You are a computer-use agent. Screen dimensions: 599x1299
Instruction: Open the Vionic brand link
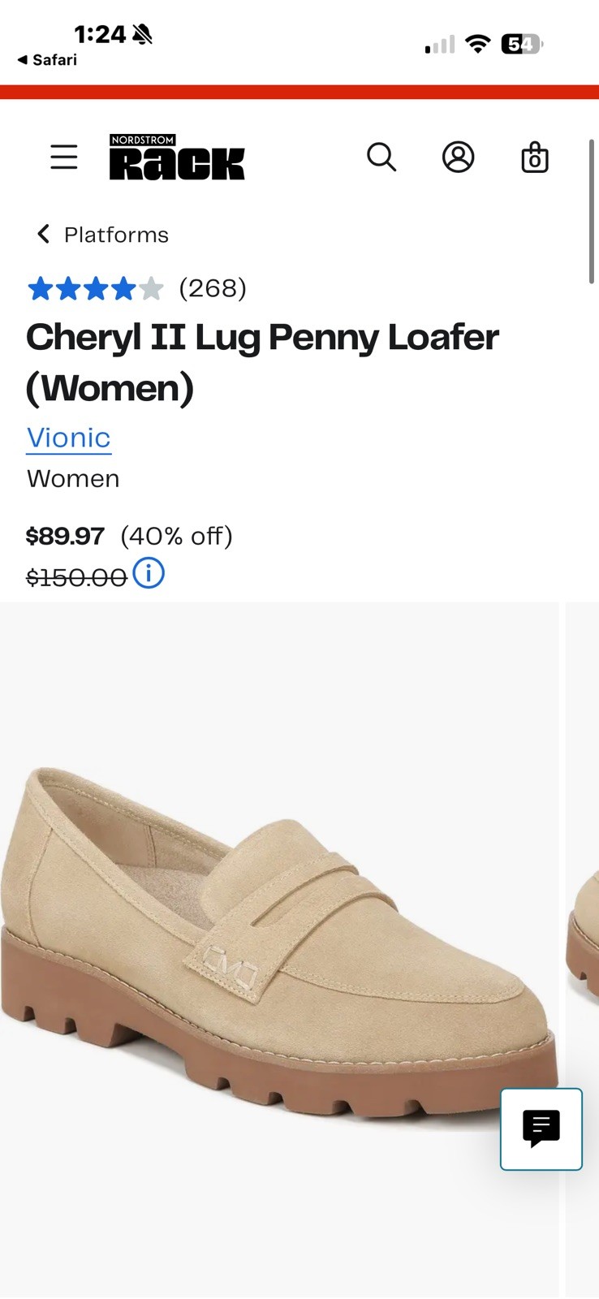tap(69, 438)
